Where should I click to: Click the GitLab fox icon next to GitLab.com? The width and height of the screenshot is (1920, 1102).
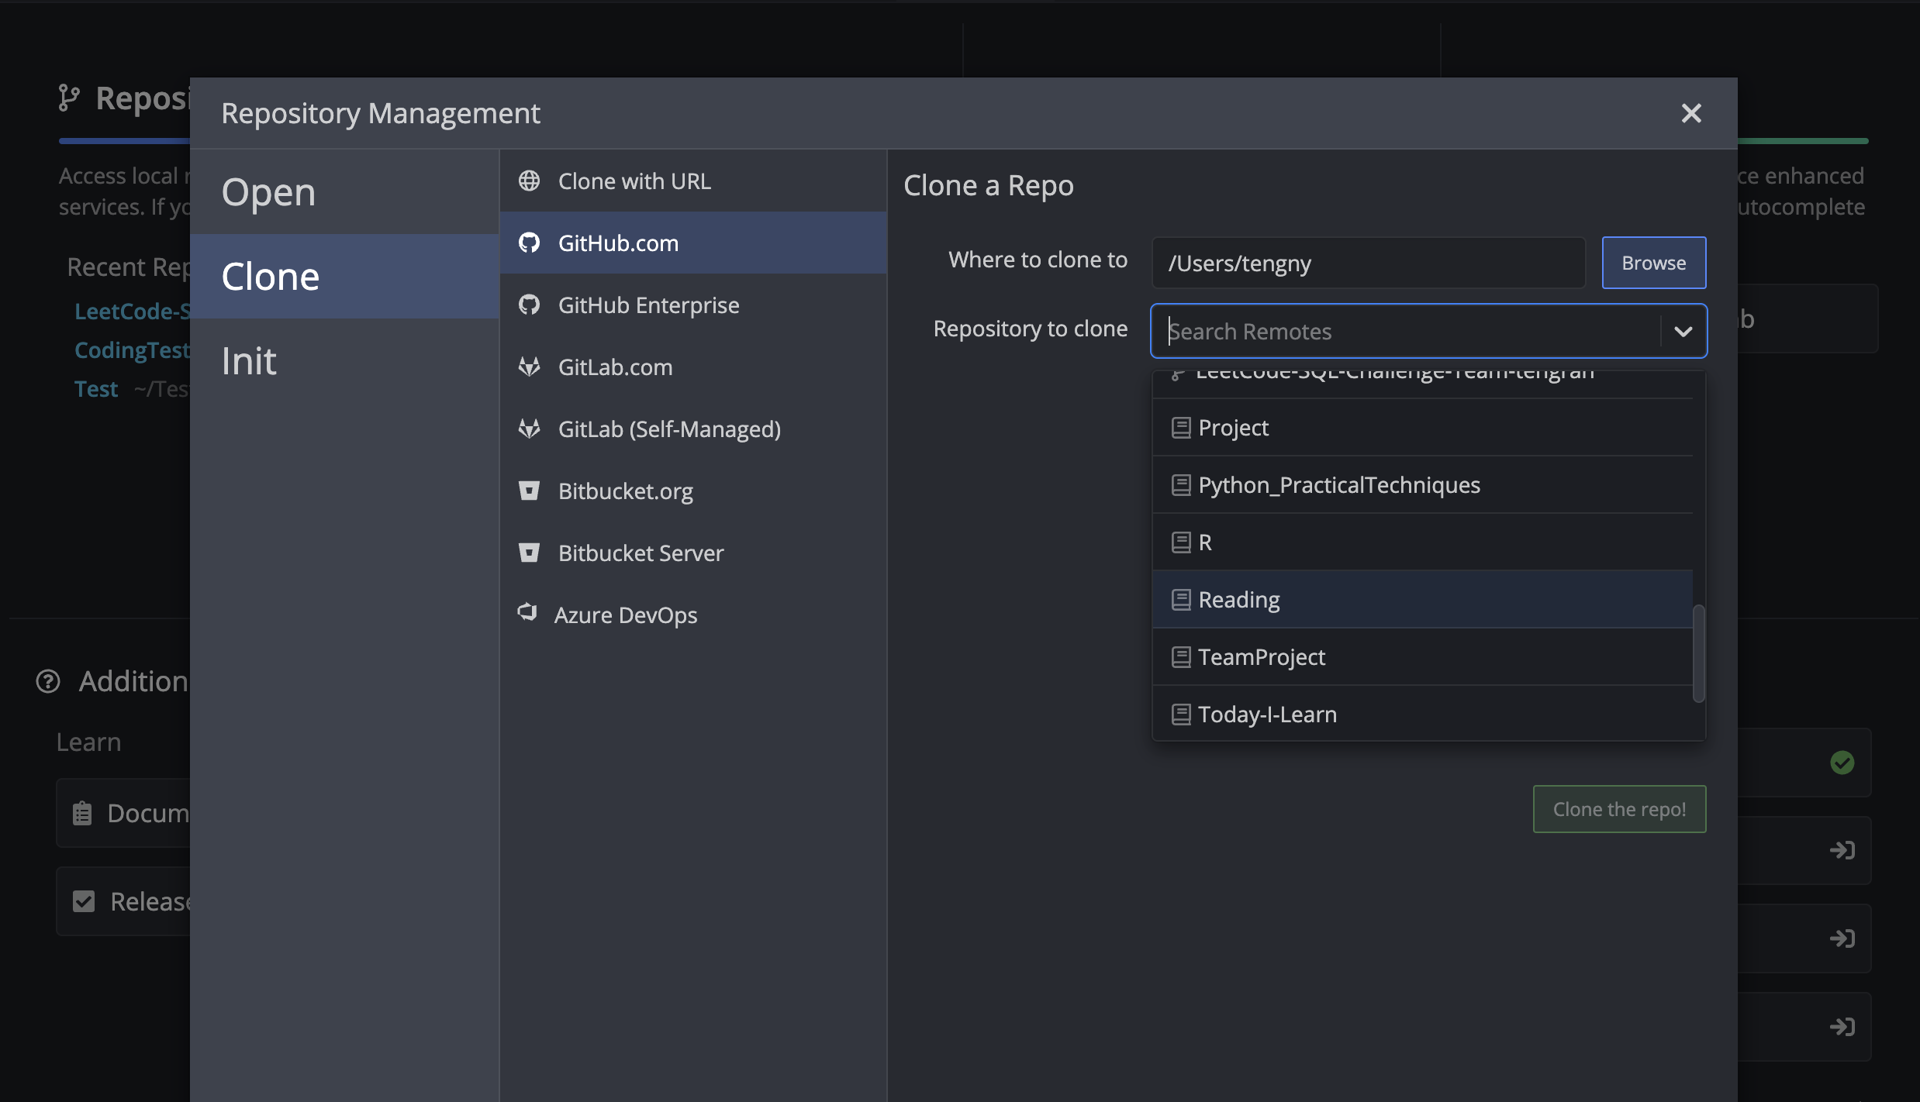[529, 367]
